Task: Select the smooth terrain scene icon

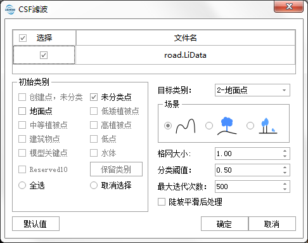Action: pos(186,126)
